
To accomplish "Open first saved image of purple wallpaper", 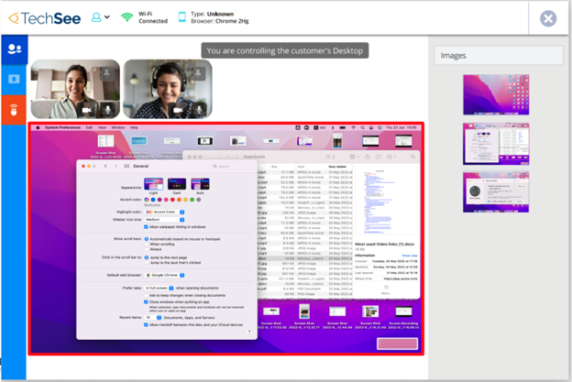I will (x=496, y=94).
